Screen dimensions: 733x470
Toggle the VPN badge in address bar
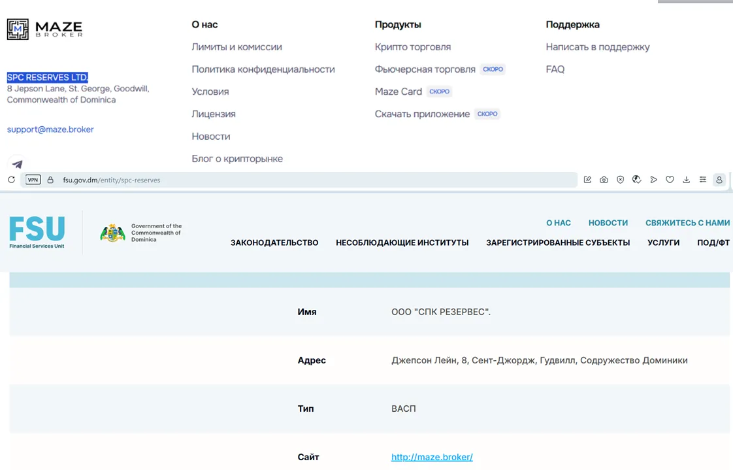(33, 180)
